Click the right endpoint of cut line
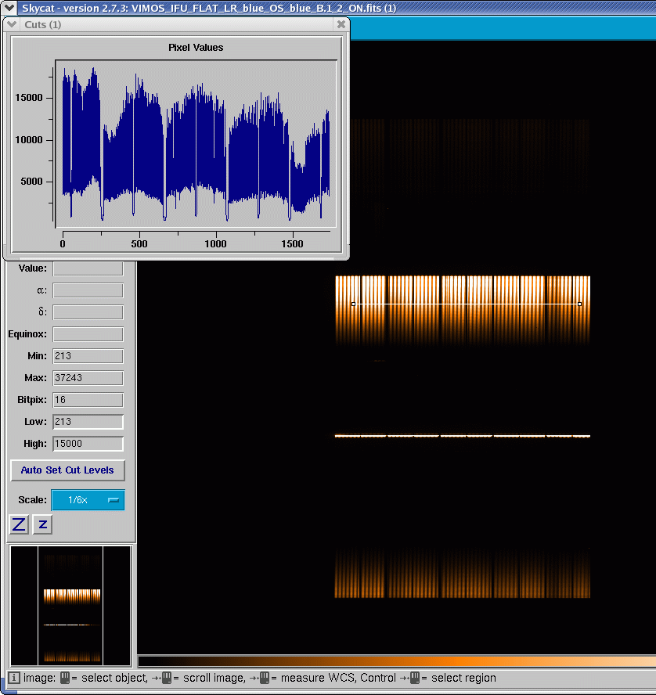The height and width of the screenshot is (695, 656). 580,304
